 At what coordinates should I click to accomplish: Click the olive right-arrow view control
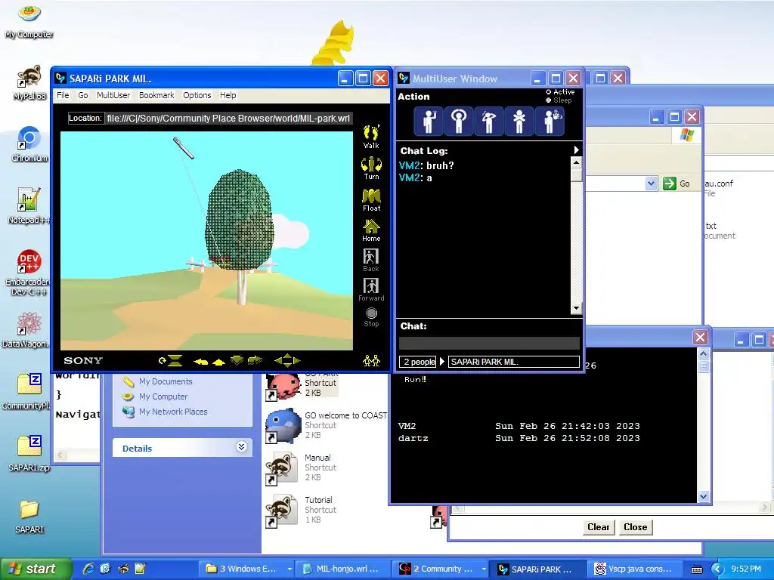tap(255, 360)
